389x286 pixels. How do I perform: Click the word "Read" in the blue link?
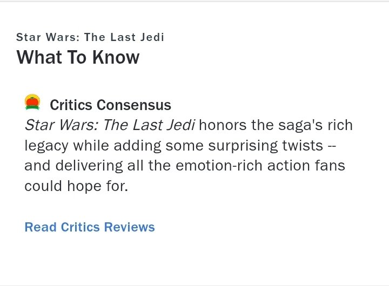(x=41, y=227)
